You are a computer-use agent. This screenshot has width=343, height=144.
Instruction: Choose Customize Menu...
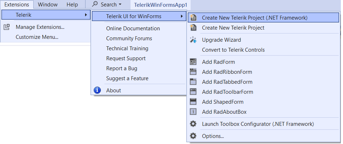pyautogui.click(x=46, y=37)
